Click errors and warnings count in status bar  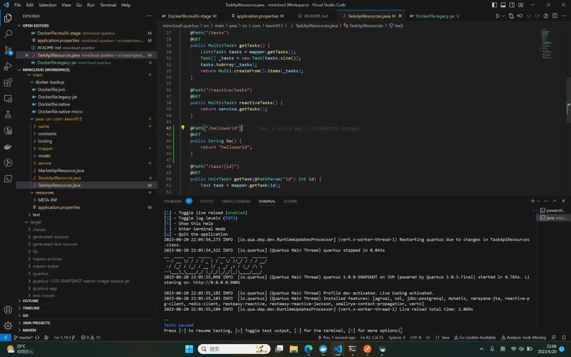tap(91, 337)
